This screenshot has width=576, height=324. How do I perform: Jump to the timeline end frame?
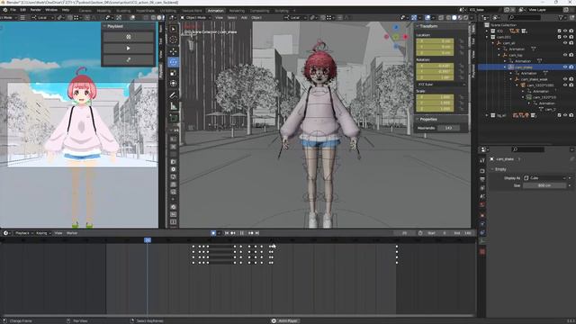coord(257,233)
